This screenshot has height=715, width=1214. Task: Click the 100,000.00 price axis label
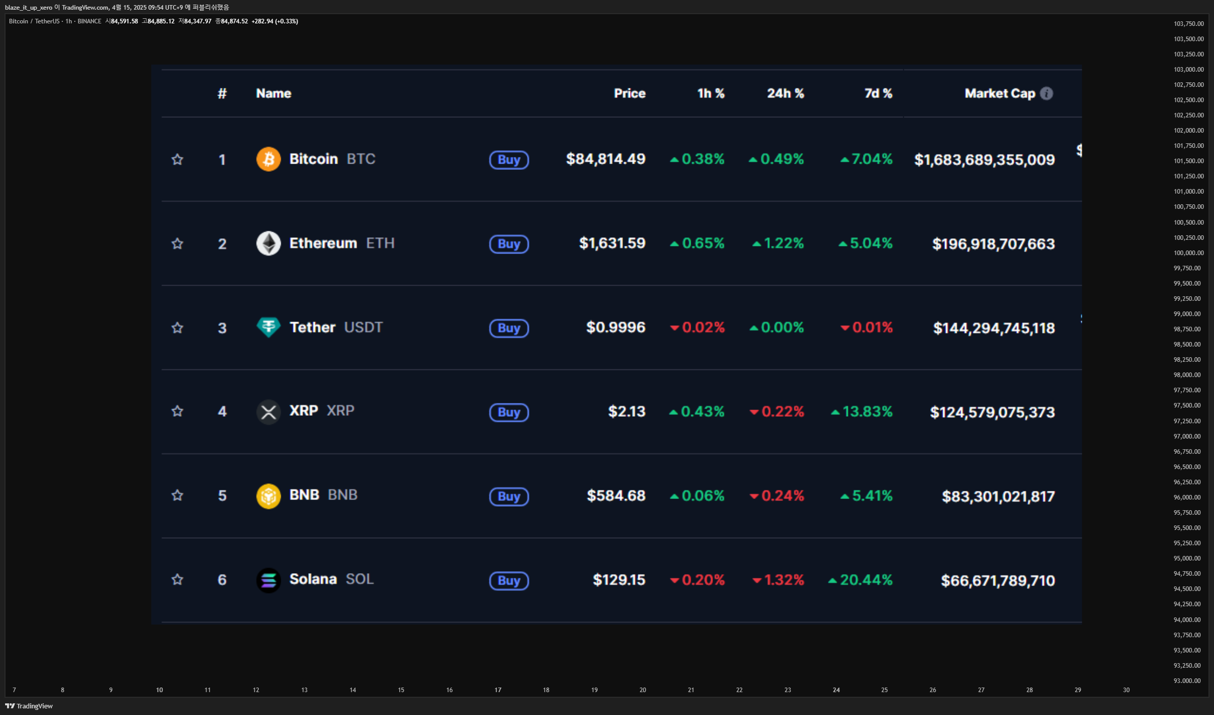1189,253
